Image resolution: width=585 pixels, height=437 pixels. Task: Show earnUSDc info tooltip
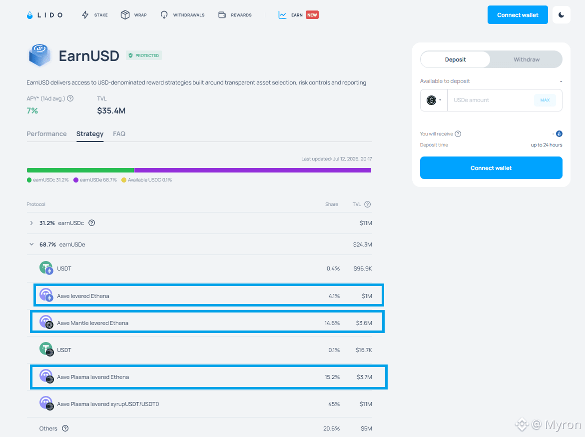(x=92, y=223)
